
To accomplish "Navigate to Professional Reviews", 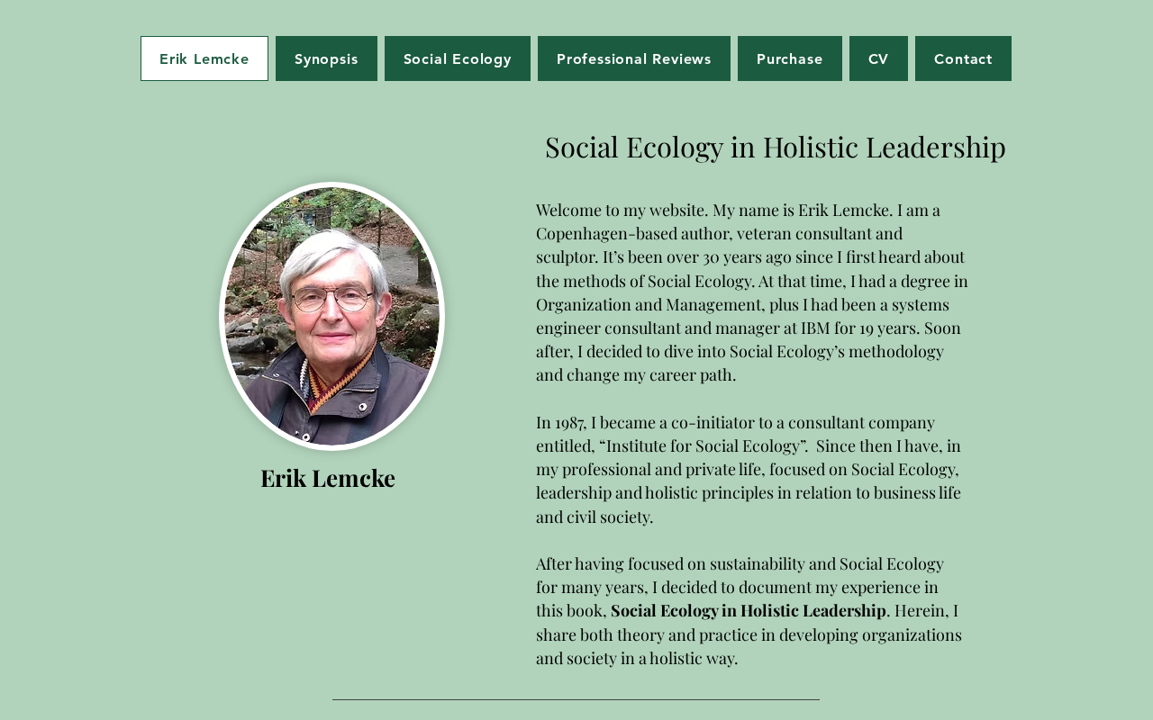I will pyautogui.click(x=634, y=58).
